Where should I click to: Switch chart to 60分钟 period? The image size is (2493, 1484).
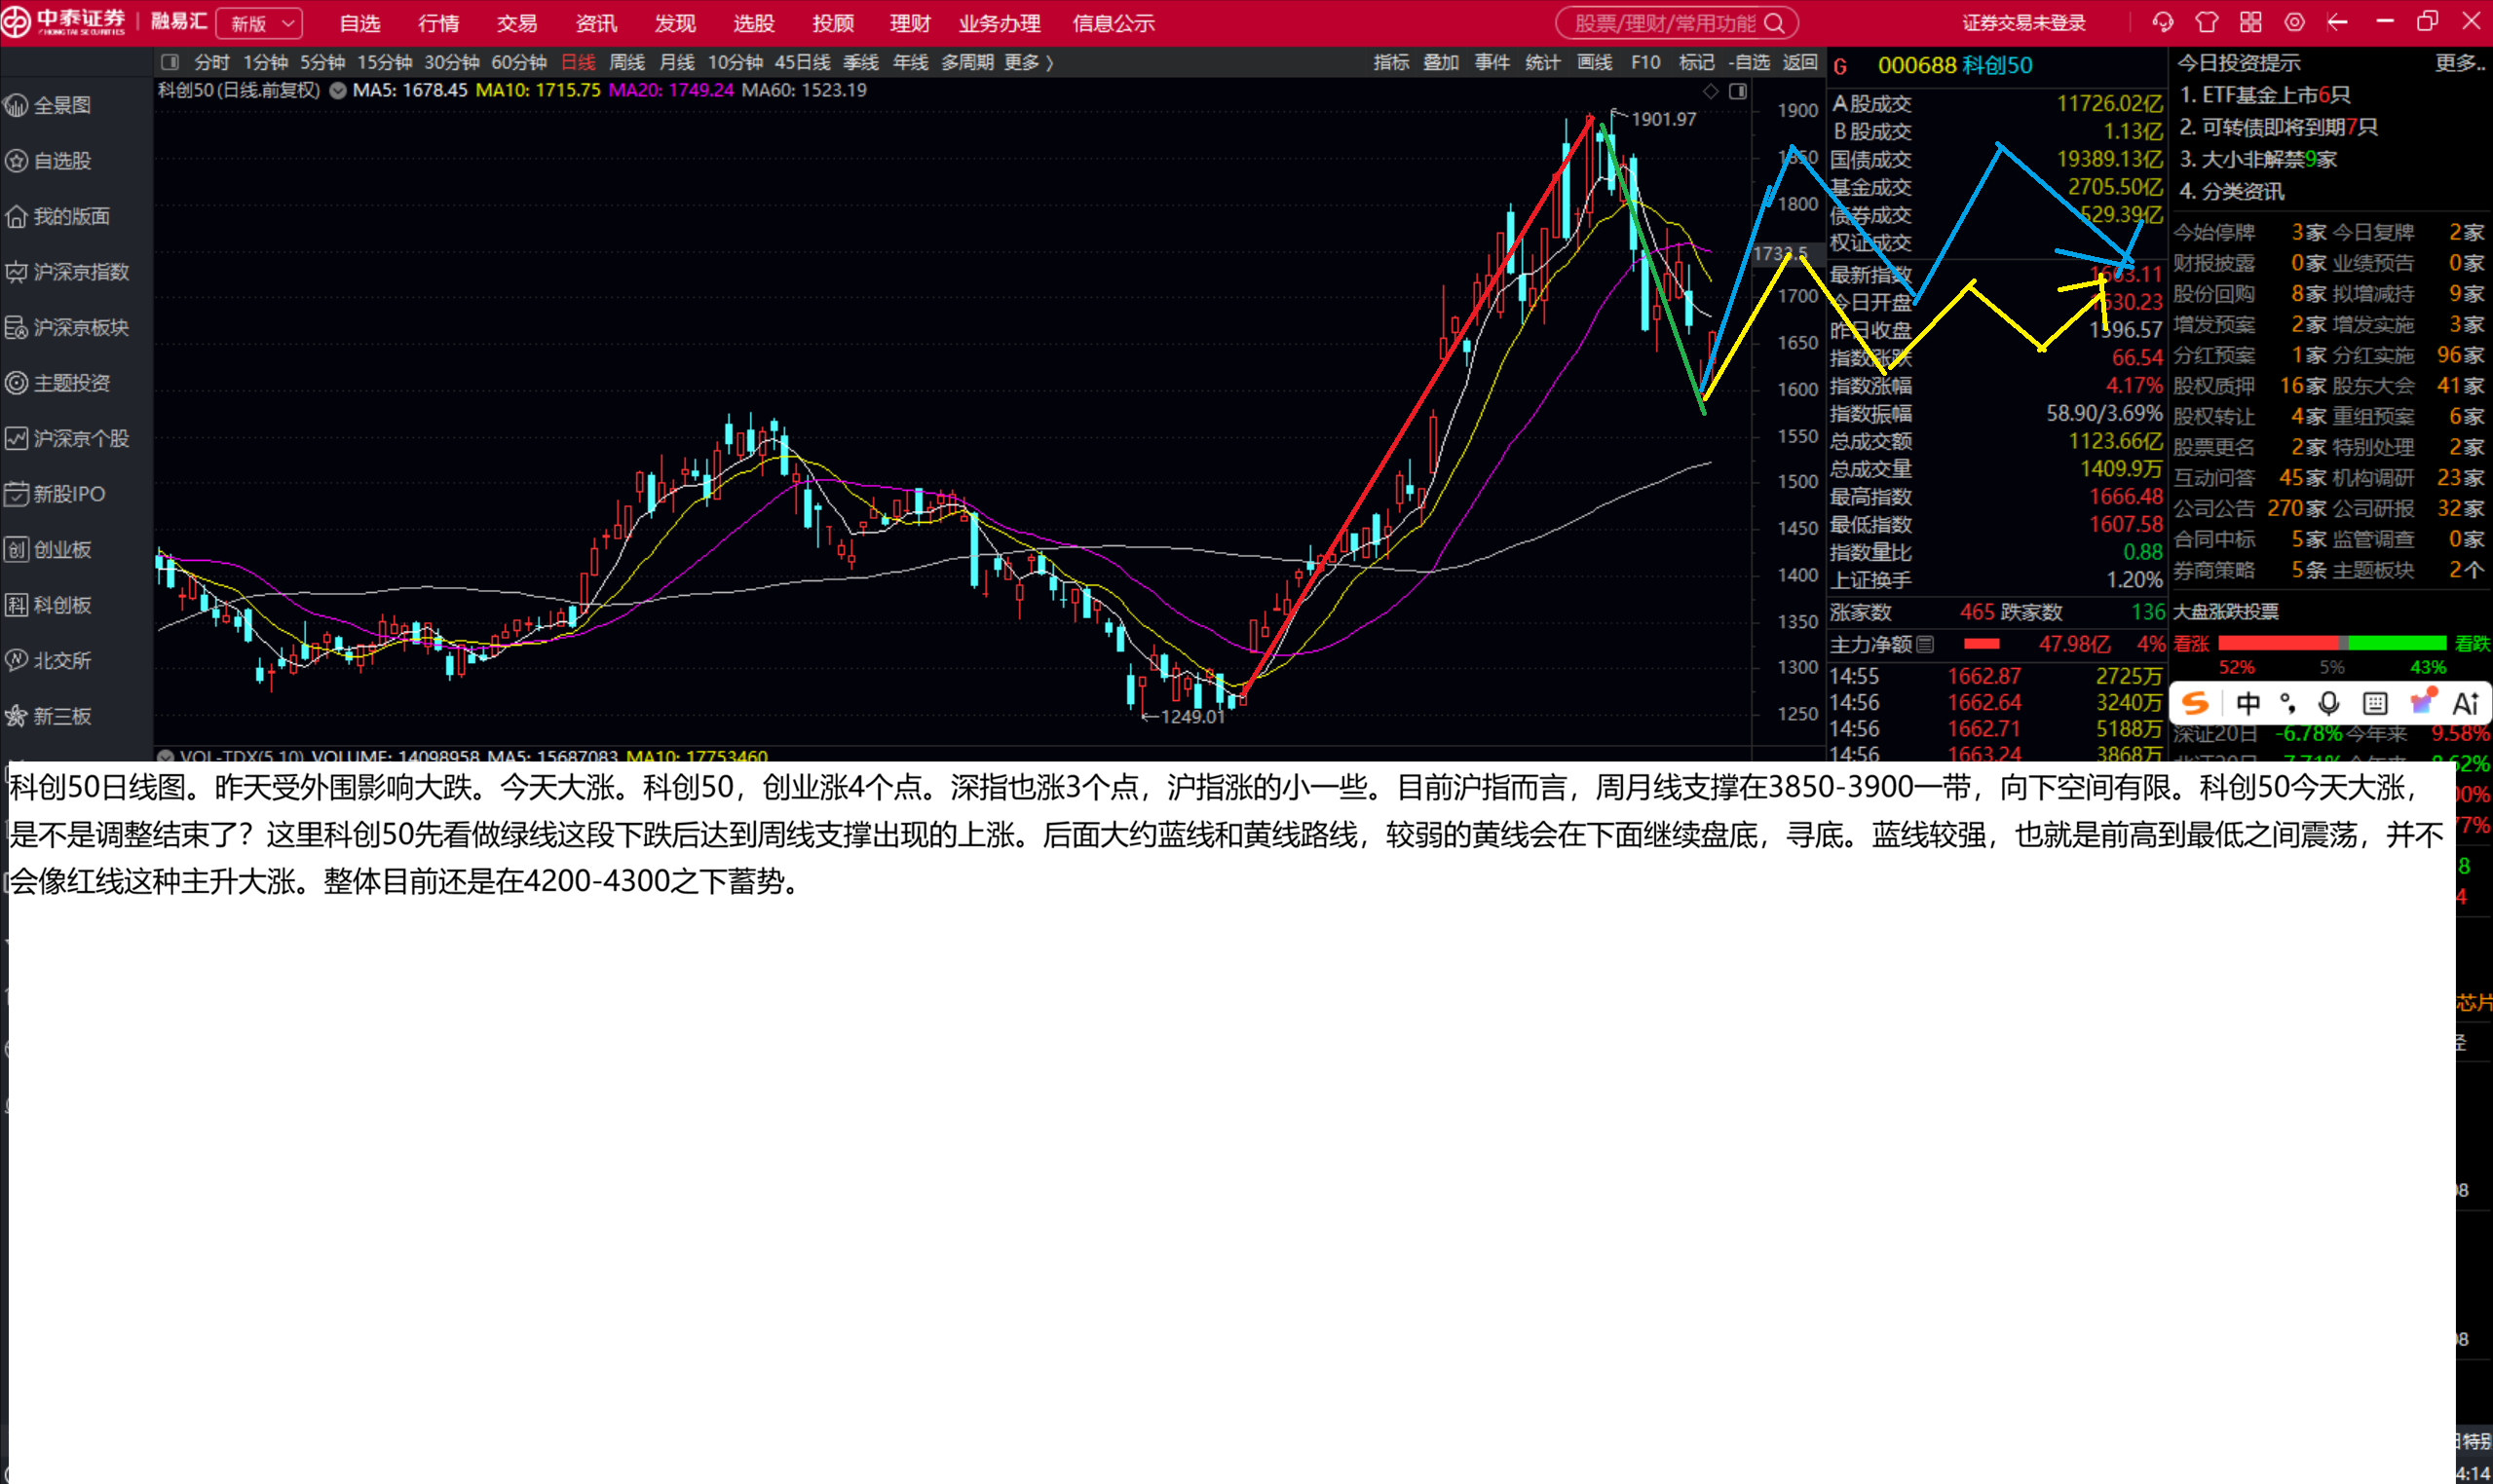pos(519,62)
